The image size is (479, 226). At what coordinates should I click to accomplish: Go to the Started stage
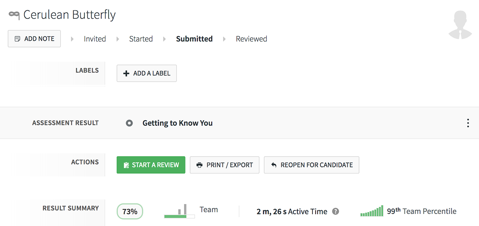click(141, 39)
